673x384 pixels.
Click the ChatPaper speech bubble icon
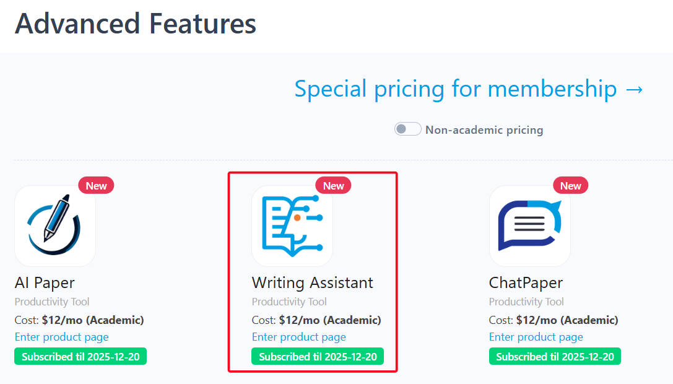click(x=529, y=226)
